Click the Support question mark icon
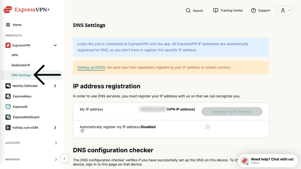This screenshot has height=169, width=301. [x=253, y=10]
